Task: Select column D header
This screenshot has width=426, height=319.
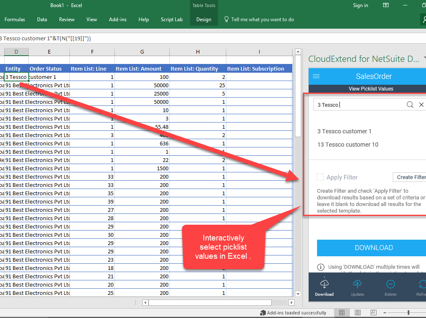Action: (16, 52)
